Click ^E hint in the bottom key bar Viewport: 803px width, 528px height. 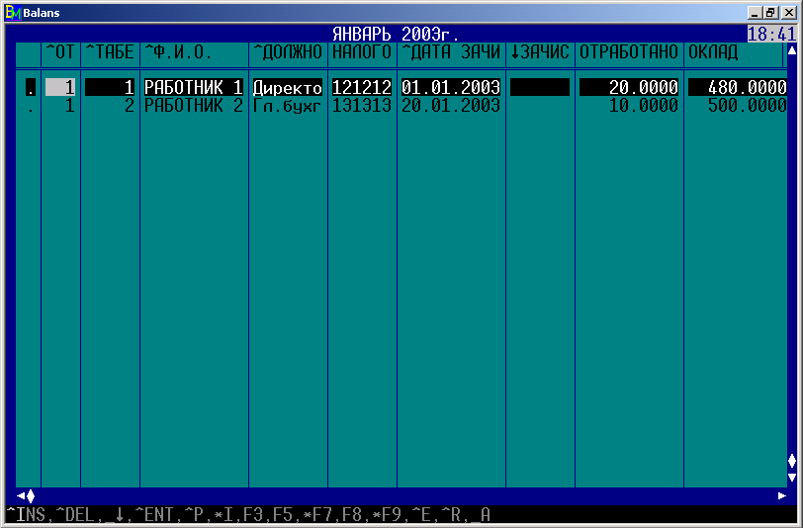[x=421, y=514]
